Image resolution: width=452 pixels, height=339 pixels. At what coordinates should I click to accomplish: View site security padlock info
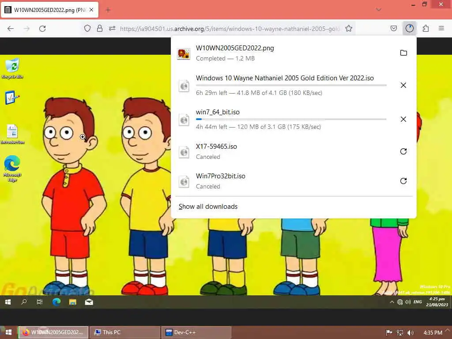pos(100,28)
